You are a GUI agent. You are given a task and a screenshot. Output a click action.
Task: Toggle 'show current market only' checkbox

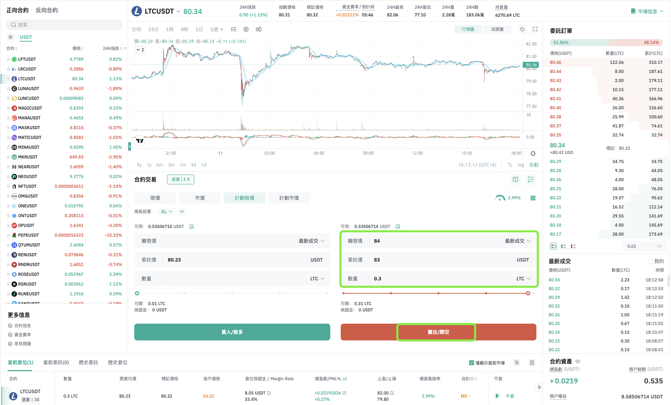point(472,363)
